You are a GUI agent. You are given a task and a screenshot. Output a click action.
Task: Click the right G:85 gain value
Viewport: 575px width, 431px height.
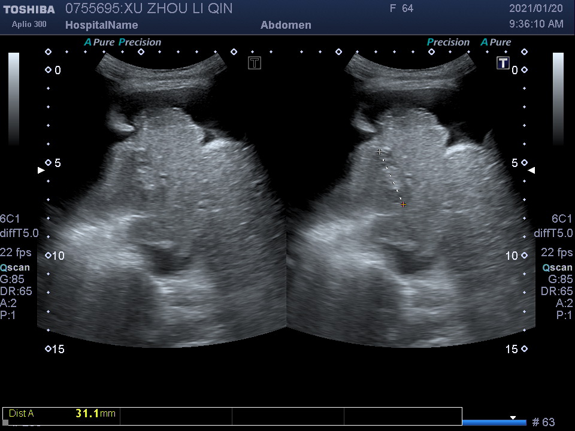pyautogui.click(x=561, y=280)
